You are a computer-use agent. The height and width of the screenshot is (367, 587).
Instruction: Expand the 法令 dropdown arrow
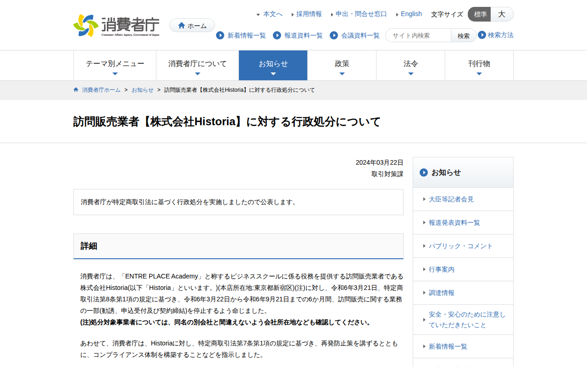[411, 74]
